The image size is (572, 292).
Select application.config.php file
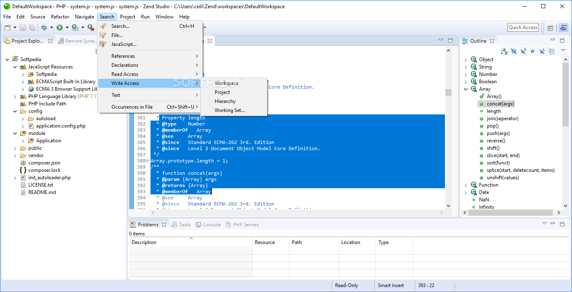(60, 126)
